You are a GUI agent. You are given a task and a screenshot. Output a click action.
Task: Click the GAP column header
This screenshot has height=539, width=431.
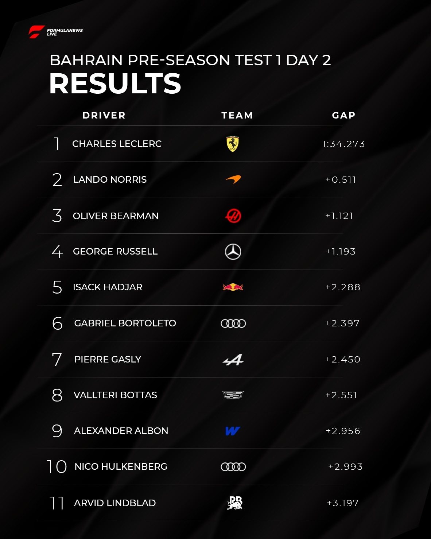click(343, 116)
